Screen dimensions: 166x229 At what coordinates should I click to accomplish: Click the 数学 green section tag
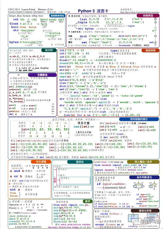coord(87,201)
